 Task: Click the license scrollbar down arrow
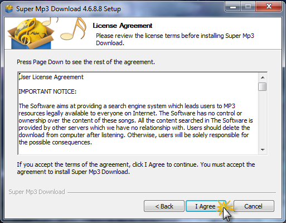click(x=263, y=149)
